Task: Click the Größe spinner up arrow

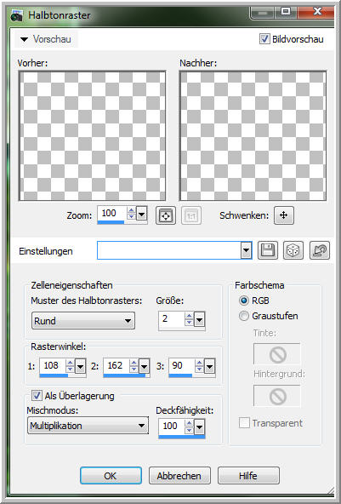Action: [189, 316]
